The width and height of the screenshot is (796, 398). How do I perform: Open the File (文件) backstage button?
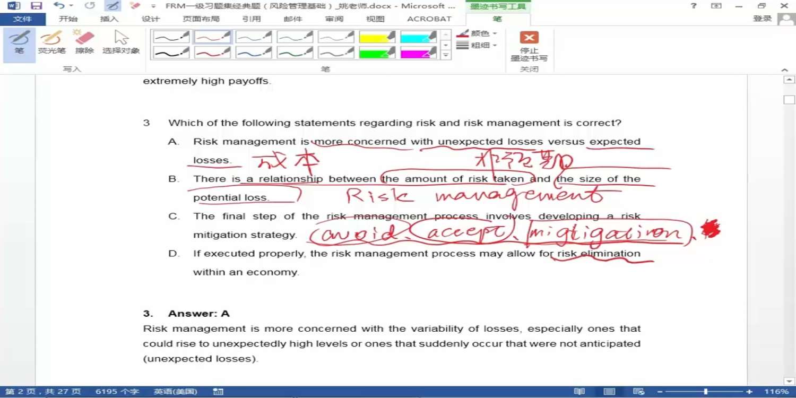pyautogui.click(x=22, y=19)
